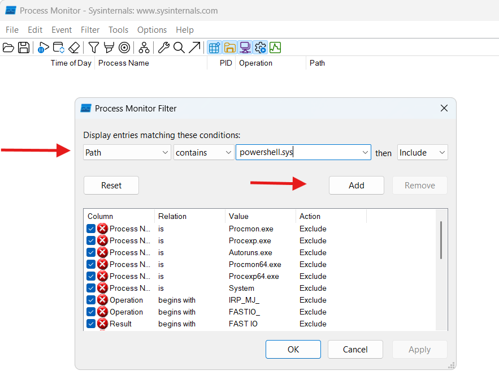
Task: Click the Save toolbar icon
Action: (x=24, y=48)
